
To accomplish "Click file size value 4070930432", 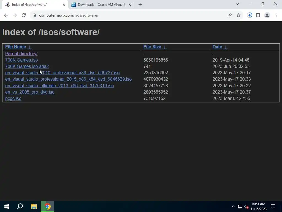I will 156,79.
